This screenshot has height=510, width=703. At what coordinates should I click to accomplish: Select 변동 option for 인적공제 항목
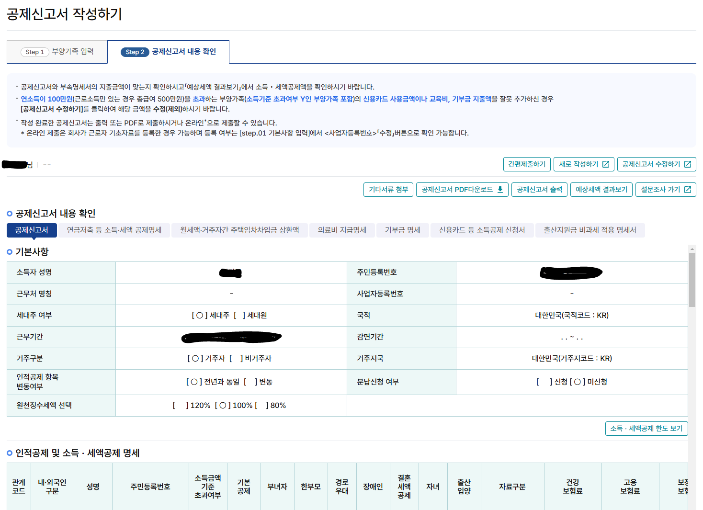click(x=258, y=382)
